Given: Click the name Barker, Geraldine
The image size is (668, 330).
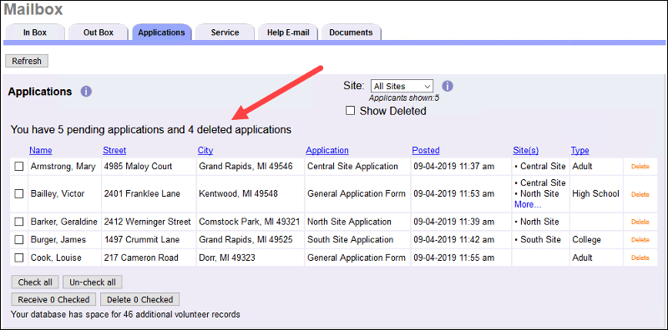Looking at the screenshot, I should pyautogui.click(x=64, y=222).
